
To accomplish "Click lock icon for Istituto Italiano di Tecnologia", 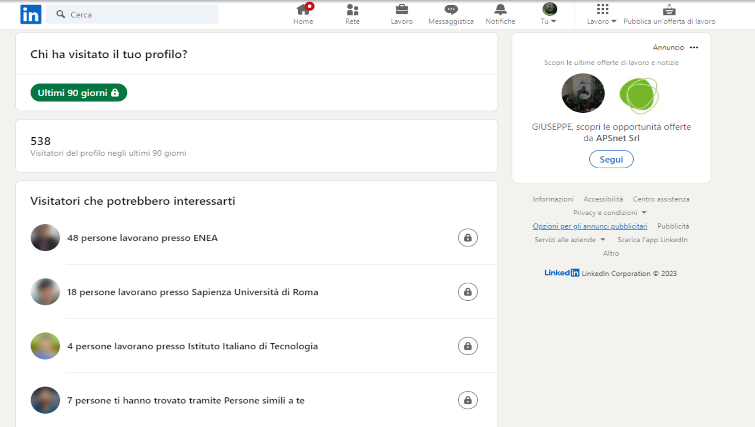I will pyautogui.click(x=468, y=346).
